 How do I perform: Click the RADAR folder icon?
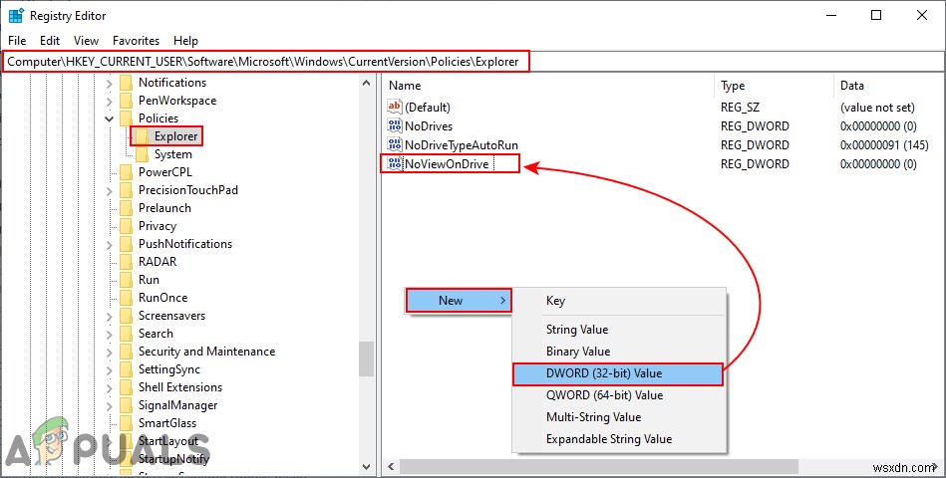(126, 262)
